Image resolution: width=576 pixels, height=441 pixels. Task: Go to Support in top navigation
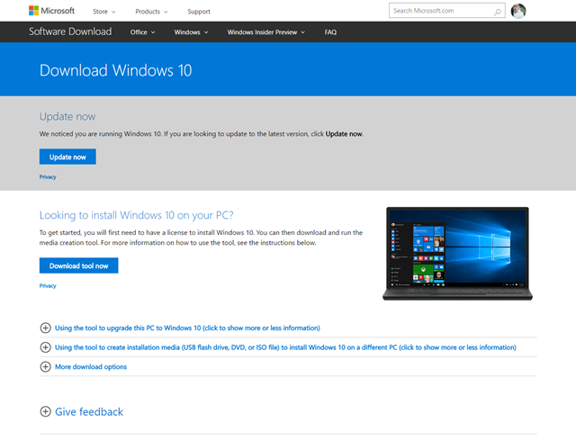(x=199, y=12)
